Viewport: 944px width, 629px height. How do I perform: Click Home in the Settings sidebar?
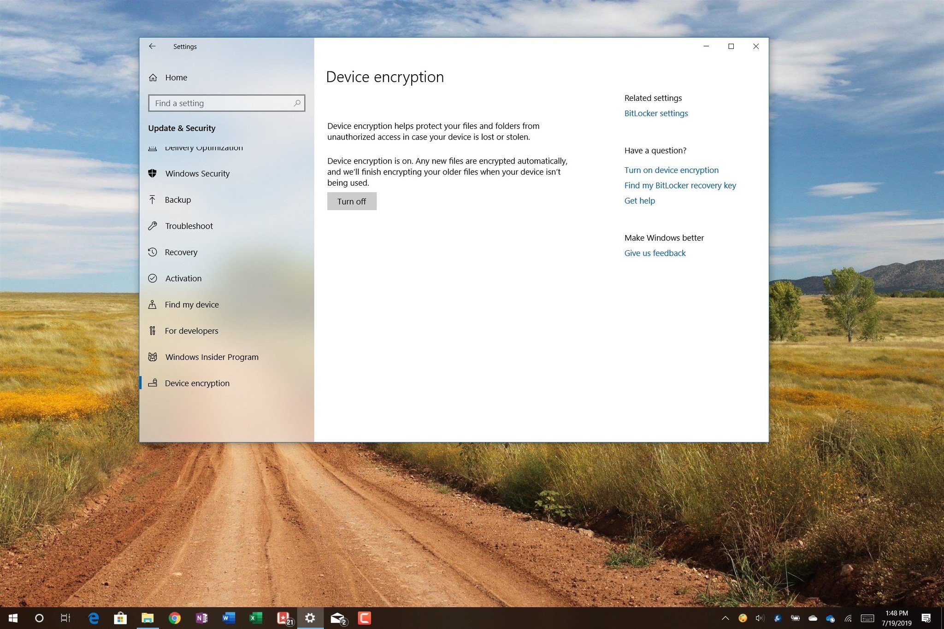(176, 77)
